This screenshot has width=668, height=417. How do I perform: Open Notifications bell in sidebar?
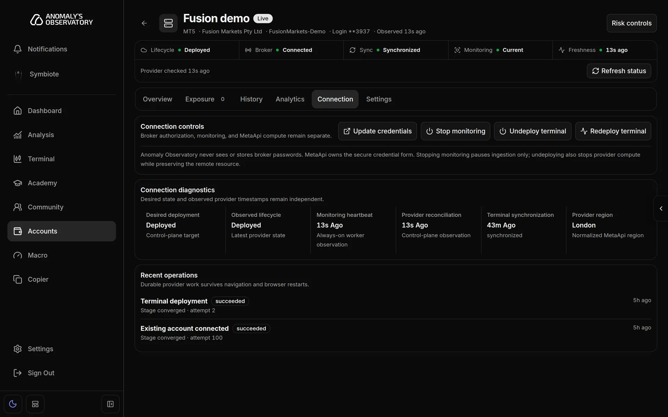pos(17,49)
